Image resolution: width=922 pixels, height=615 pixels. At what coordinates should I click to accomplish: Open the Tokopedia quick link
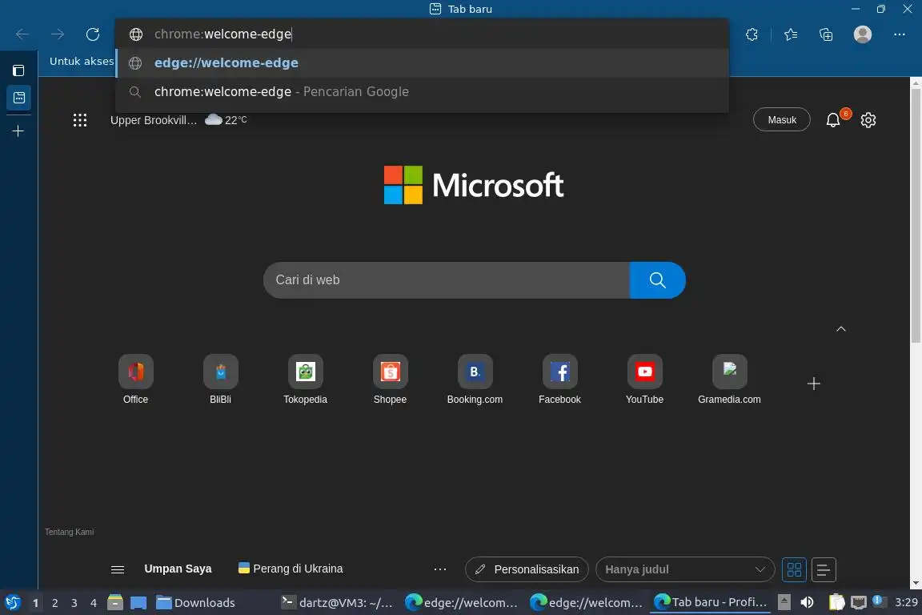pos(305,380)
